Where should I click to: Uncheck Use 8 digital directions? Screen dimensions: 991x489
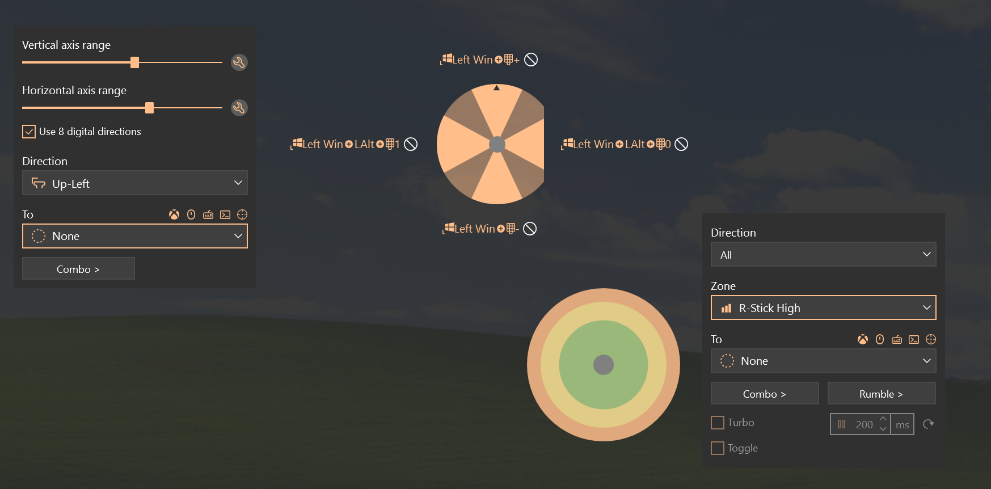[x=29, y=132]
